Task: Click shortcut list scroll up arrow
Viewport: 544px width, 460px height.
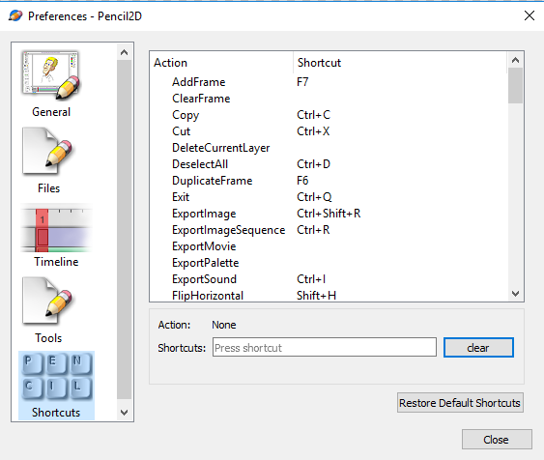Action: 516,60
